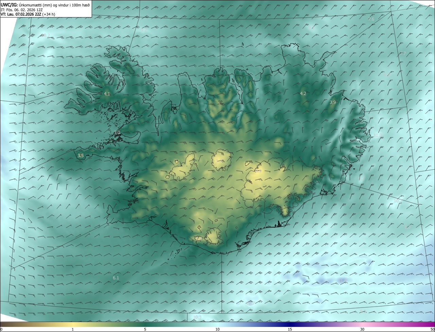The height and width of the screenshot is (332, 435).
Task: Click the 3.5 value on the western peninsula
Action: pos(81,155)
